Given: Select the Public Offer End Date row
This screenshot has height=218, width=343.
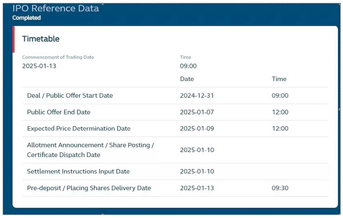Looking at the screenshot, I should click(x=59, y=112).
